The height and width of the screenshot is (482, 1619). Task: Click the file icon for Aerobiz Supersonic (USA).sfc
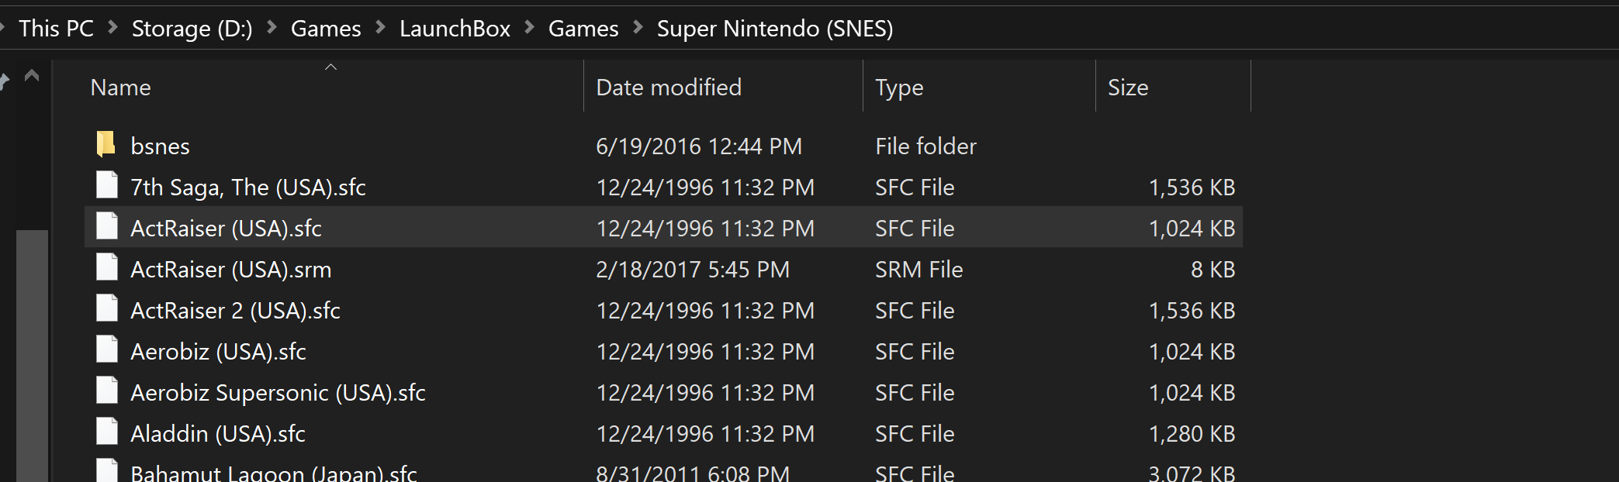click(106, 391)
